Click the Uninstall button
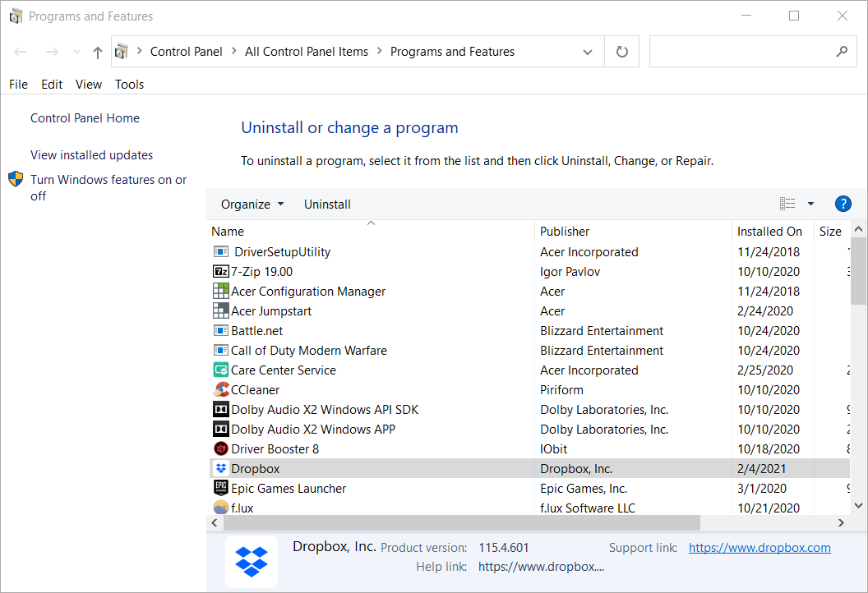Image resolution: width=868 pixels, height=593 pixels. [327, 205]
